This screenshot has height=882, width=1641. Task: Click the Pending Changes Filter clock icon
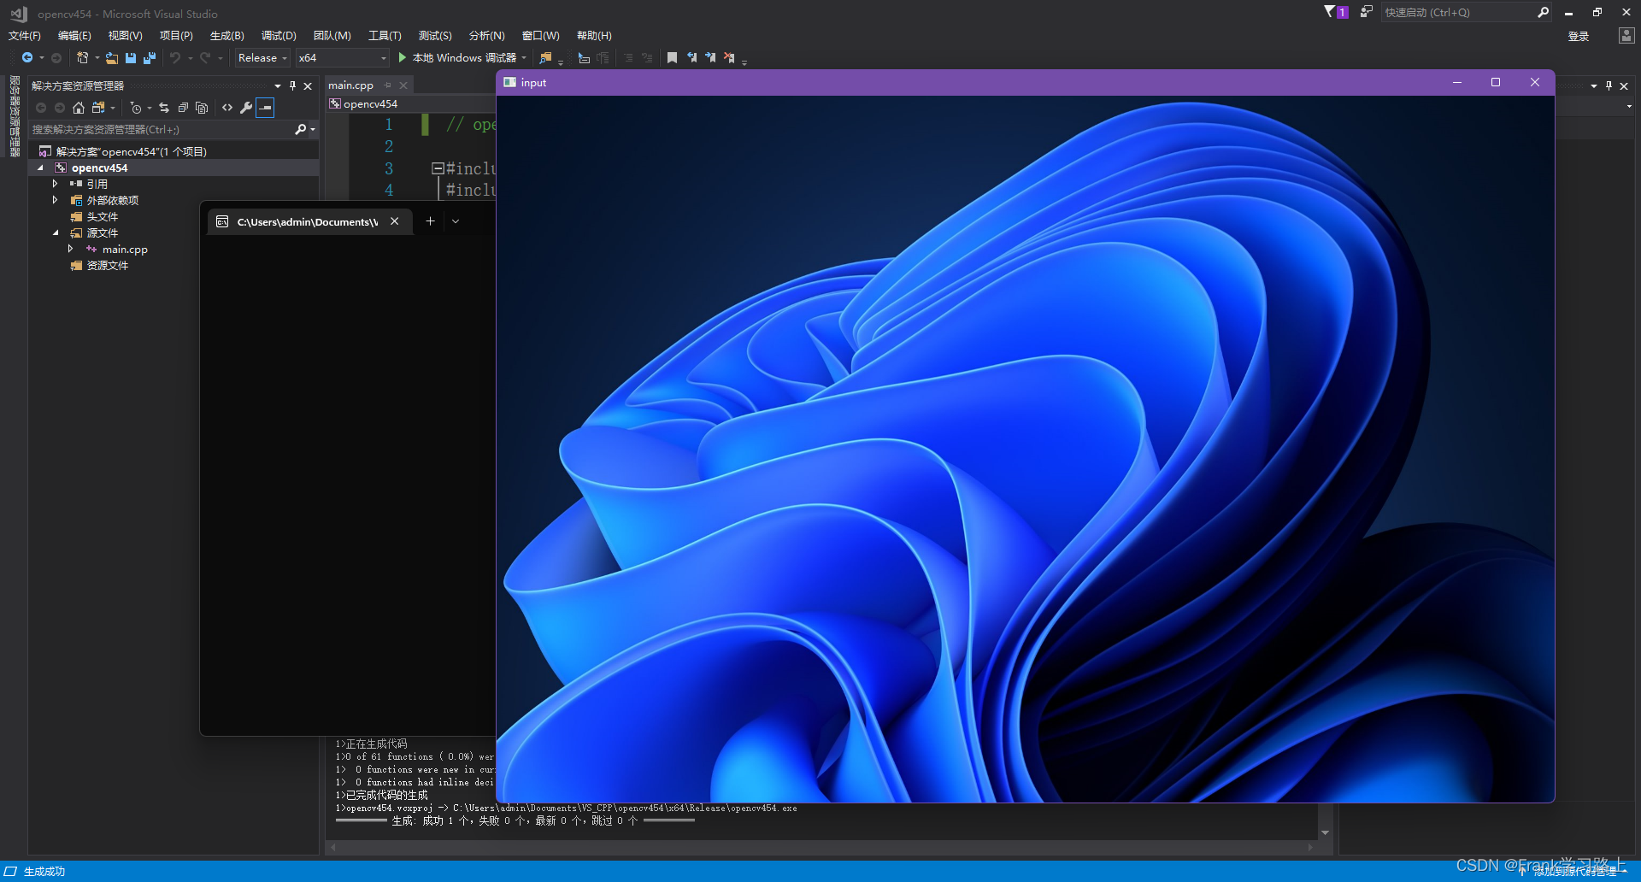pyautogui.click(x=136, y=108)
